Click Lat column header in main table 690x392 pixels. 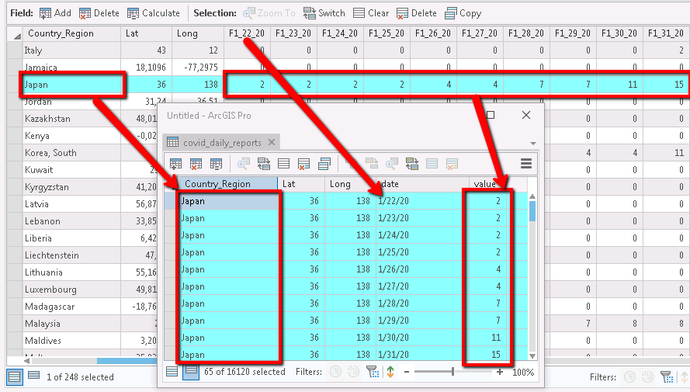click(146, 33)
